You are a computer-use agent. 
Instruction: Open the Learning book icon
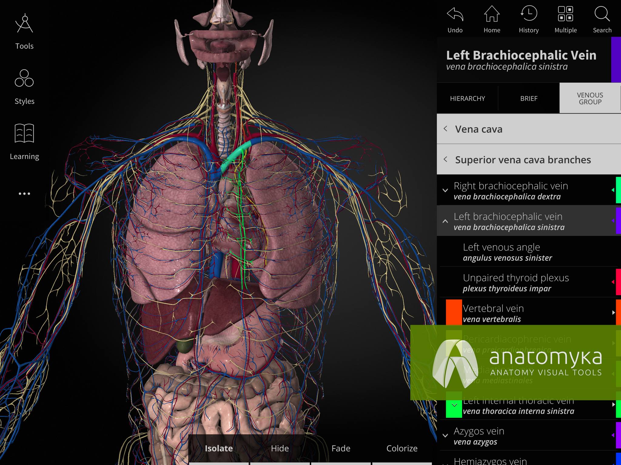point(24,133)
